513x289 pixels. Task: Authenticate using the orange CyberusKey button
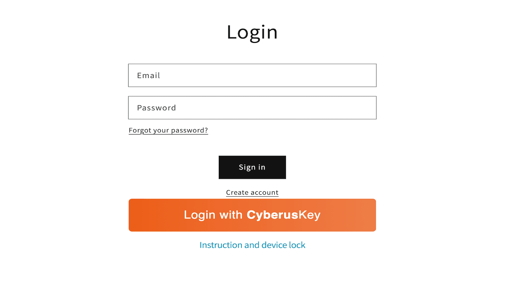(x=252, y=215)
